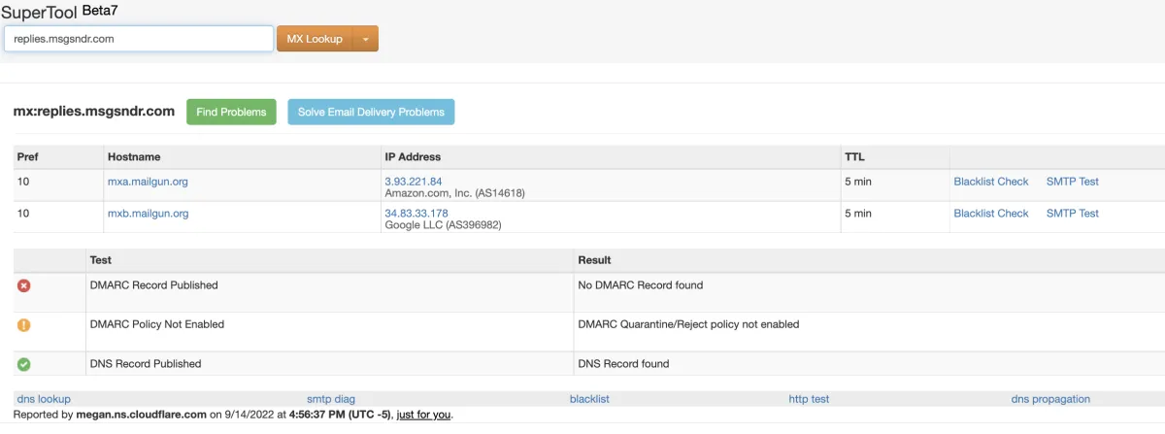Run Blacklist Check for mxb.mailgun.org
The height and width of the screenshot is (434, 1165).
pyautogui.click(x=991, y=214)
